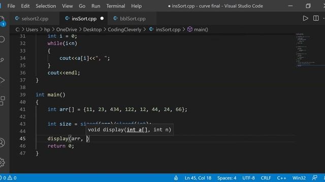Click the 'display(arr,' call text
The image size is (325, 182).
pyautogui.click(x=66, y=139)
